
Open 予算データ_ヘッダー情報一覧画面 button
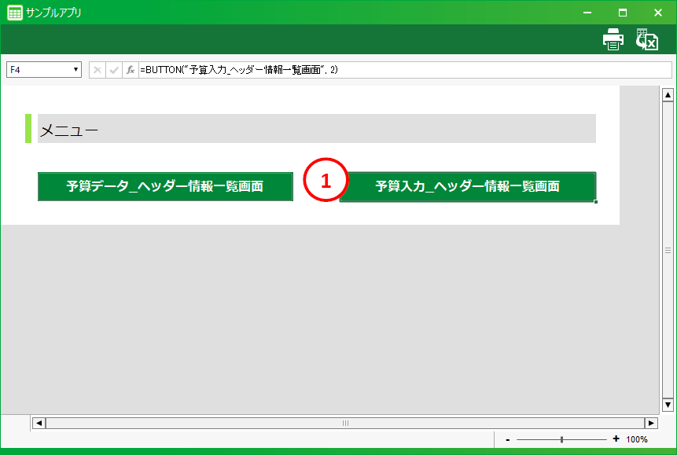(165, 186)
